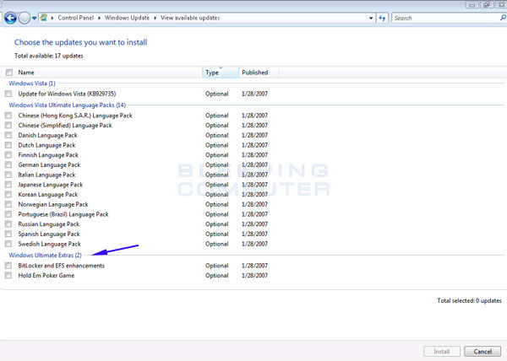Click the Japanese Language Pack name text
507x361 pixels.
[x=51, y=185]
